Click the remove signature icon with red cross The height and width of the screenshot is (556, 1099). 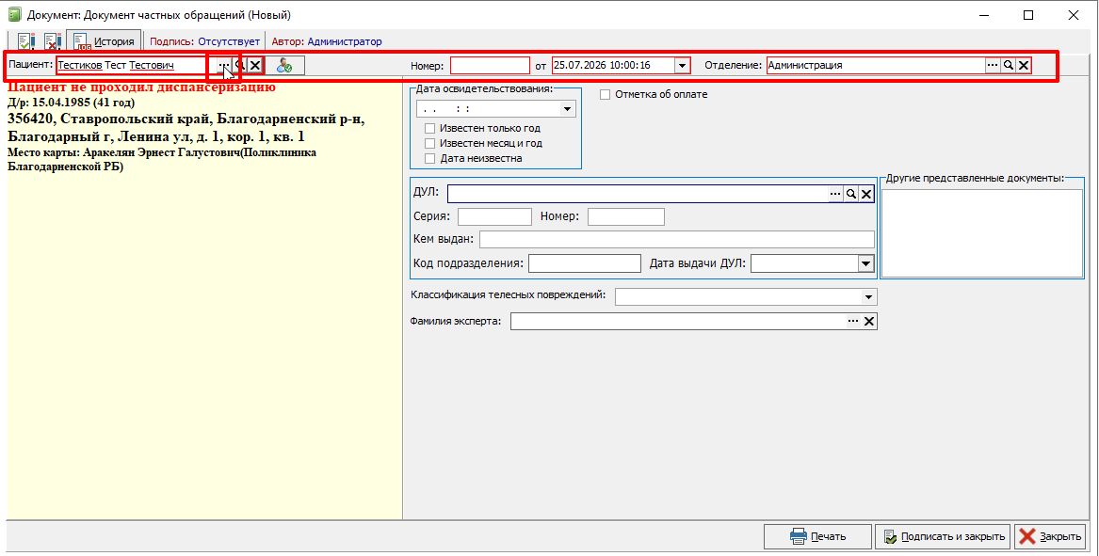pos(53,41)
